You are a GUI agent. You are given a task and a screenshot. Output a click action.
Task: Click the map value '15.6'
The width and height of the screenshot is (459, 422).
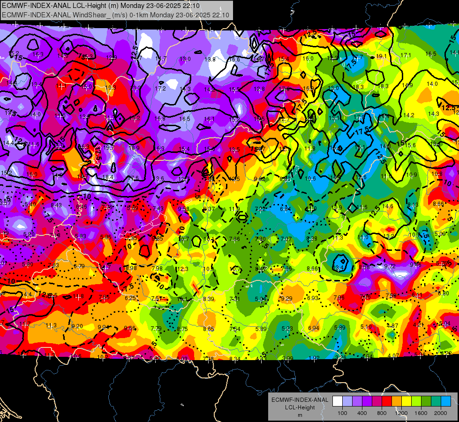coord(410,145)
